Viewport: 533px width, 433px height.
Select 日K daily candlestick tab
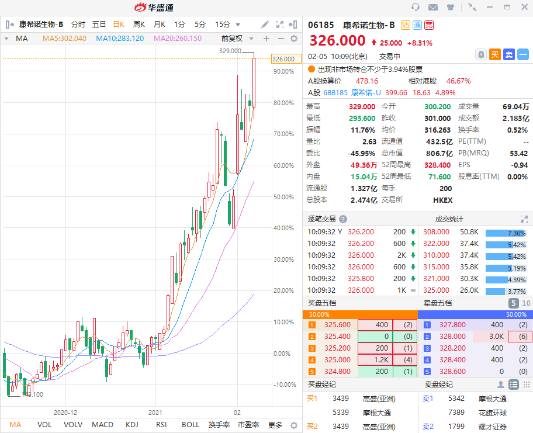[119, 25]
